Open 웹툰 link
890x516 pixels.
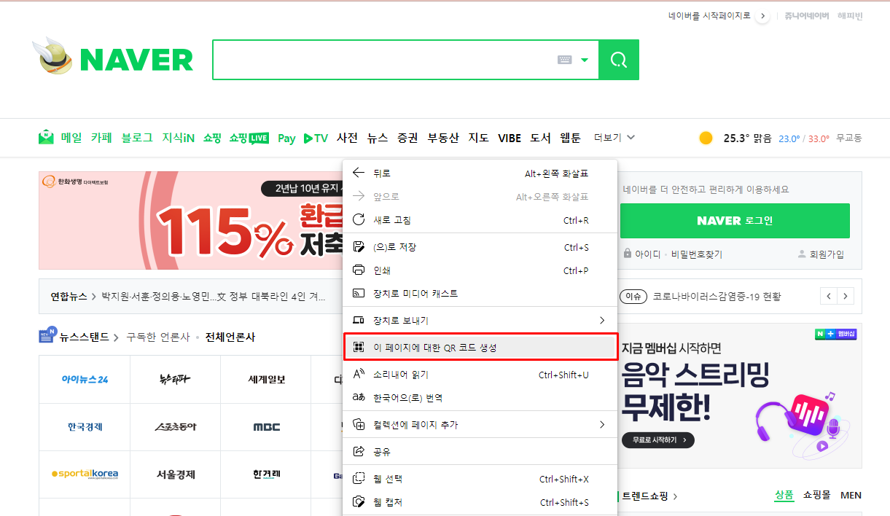pos(570,138)
